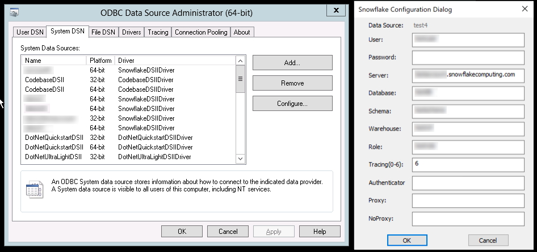Click the Name column header
The height and width of the screenshot is (252, 537).
54,61
